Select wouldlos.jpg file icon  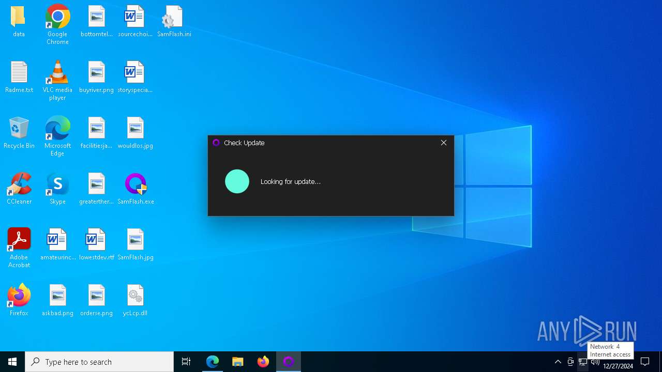click(x=135, y=133)
